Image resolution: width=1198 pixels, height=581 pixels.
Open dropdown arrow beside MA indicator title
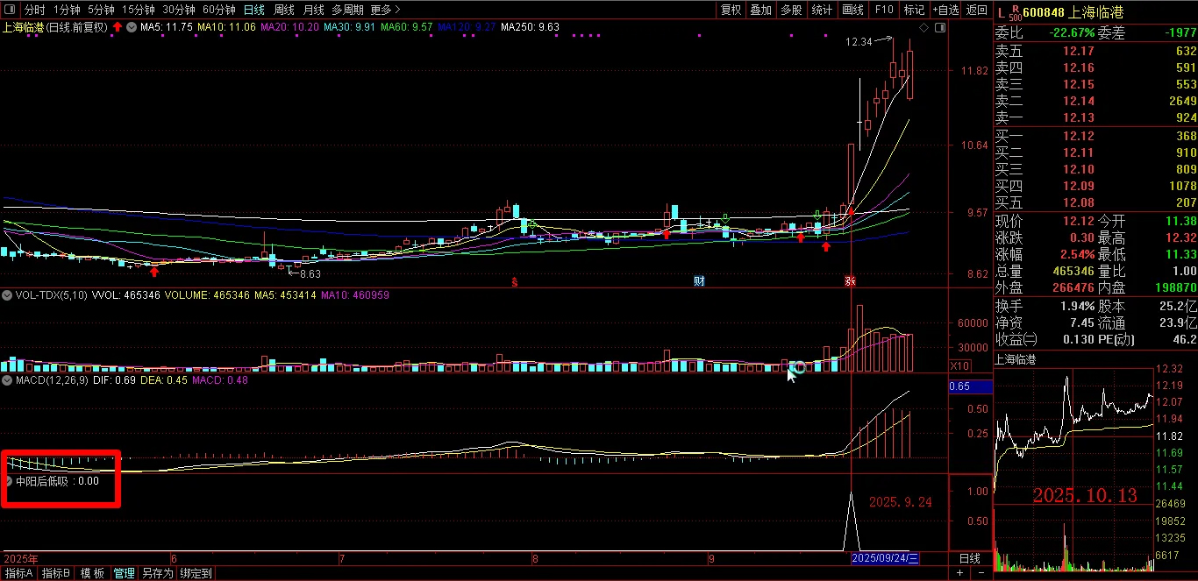click(x=132, y=27)
